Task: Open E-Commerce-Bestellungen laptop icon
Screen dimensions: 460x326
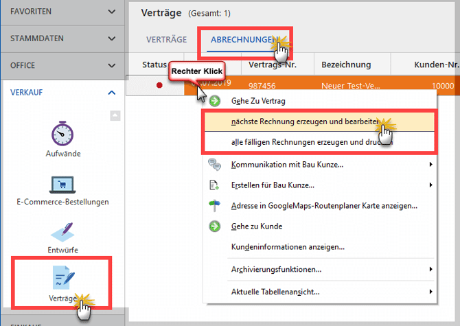Action: tap(62, 184)
